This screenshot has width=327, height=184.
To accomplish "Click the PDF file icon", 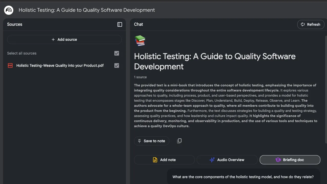I will pos(10,65).
